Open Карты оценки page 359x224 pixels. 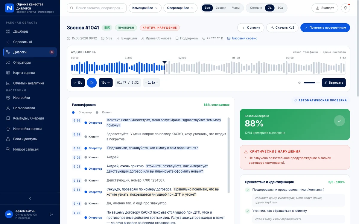click(x=30, y=73)
